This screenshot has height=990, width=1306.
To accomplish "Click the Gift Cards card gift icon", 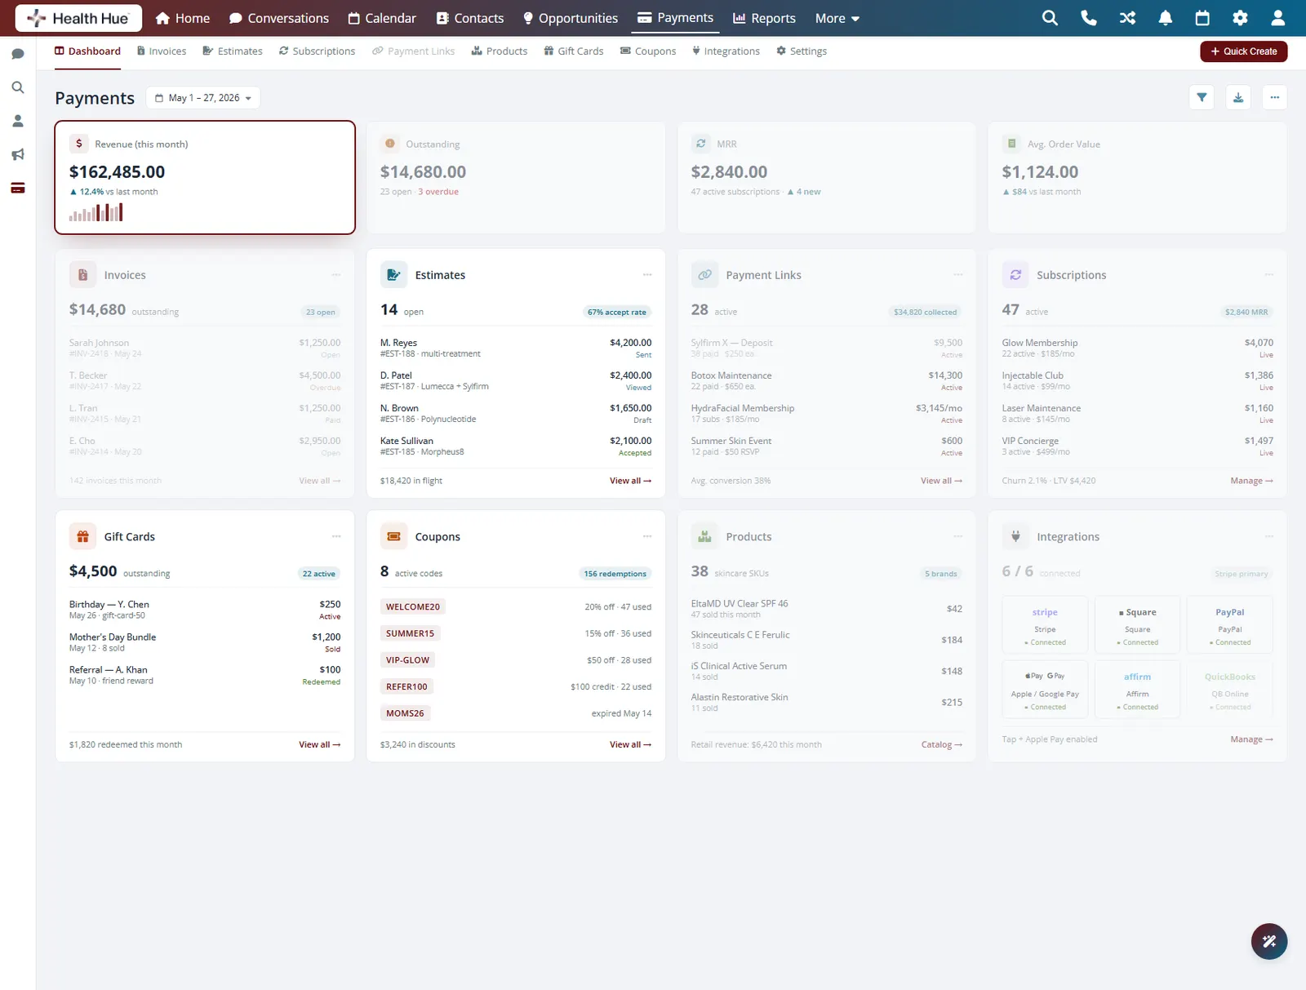I will 82,536.
